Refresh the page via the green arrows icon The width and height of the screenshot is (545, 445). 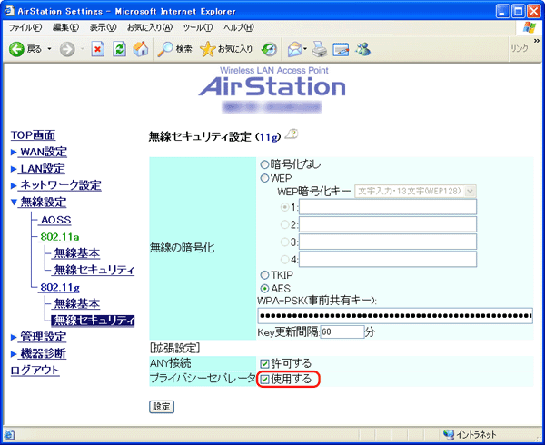pyautogui.click(x=119, y=49)
